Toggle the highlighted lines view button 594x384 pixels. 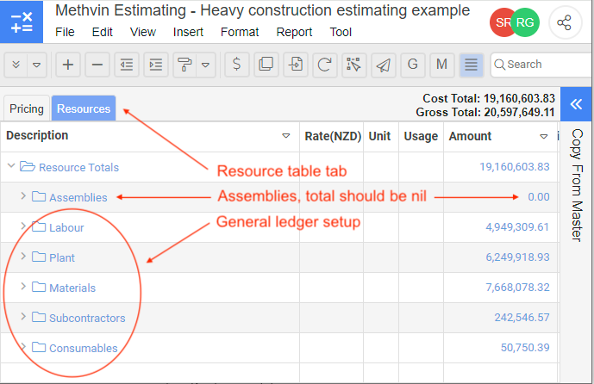pos(472,65)
